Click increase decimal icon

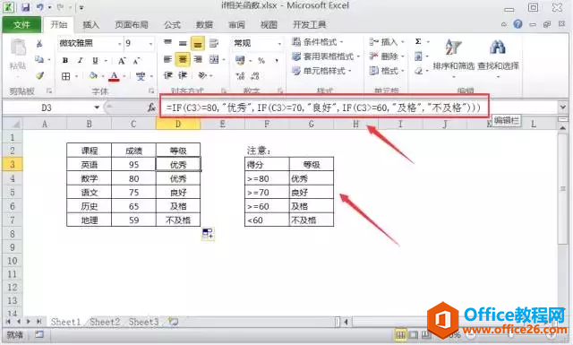pyautogui.click(x=240, y=76)
